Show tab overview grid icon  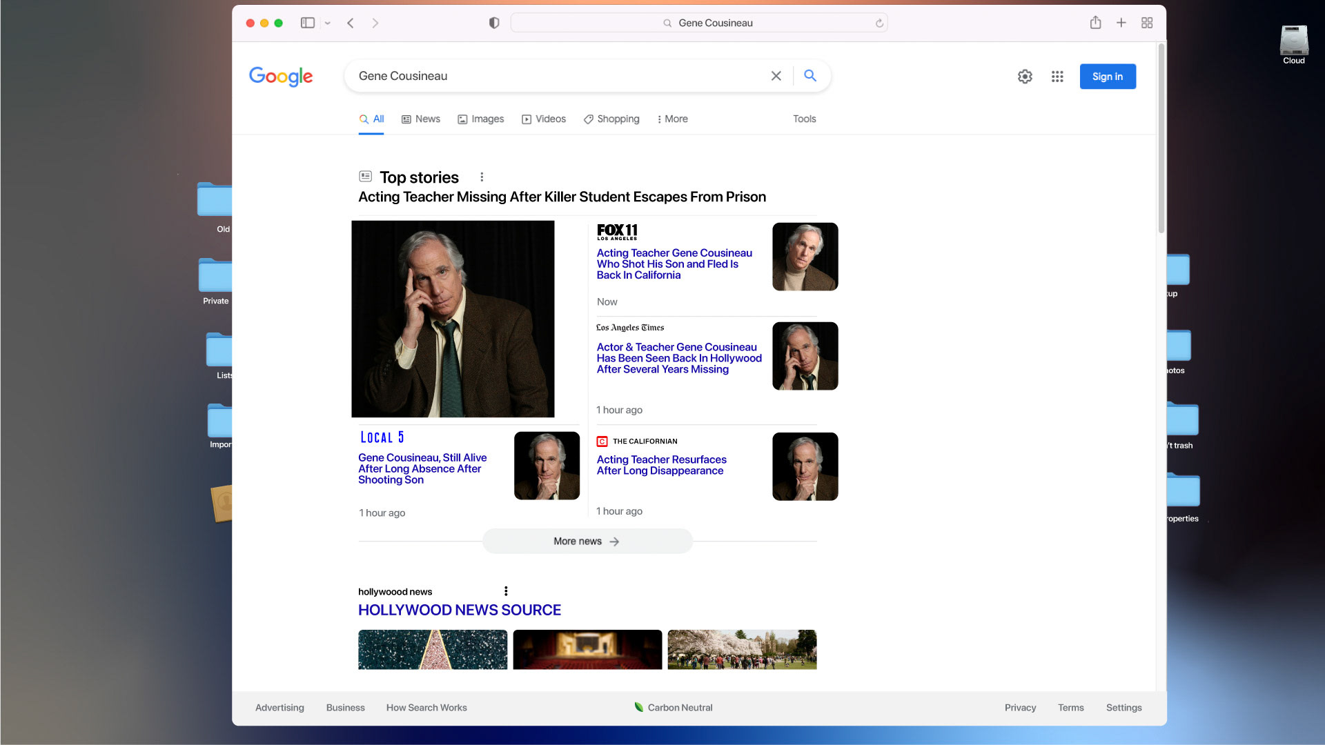click(1147, 23)
